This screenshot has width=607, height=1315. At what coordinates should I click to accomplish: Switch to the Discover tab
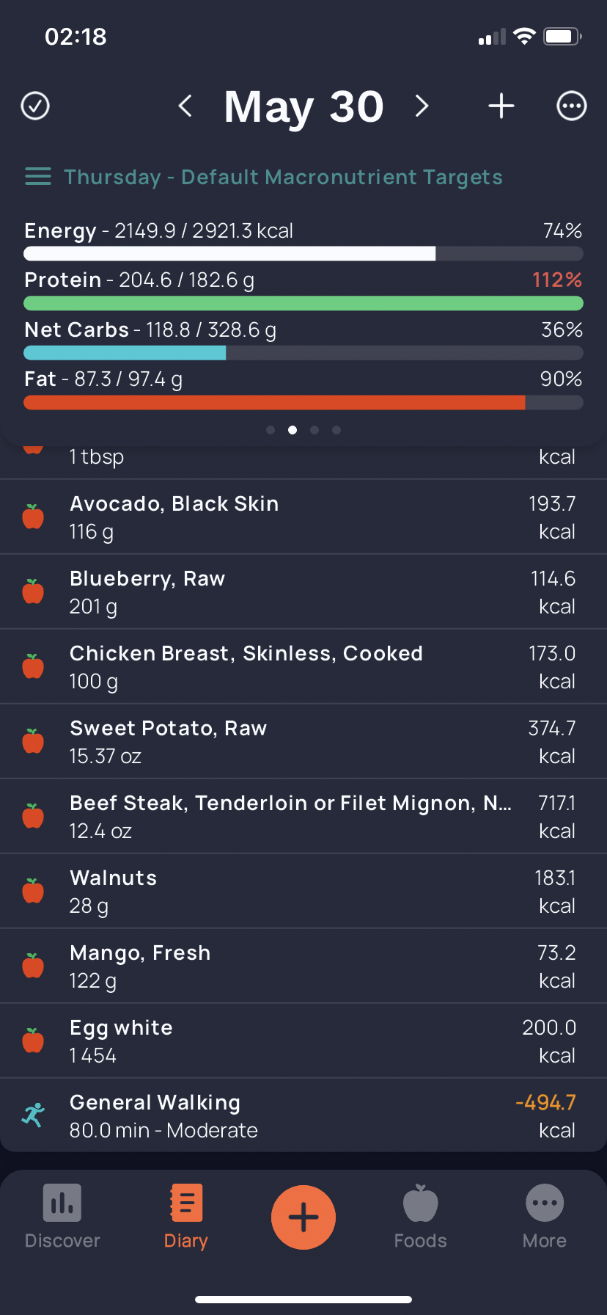click(x=62, y=1217)
